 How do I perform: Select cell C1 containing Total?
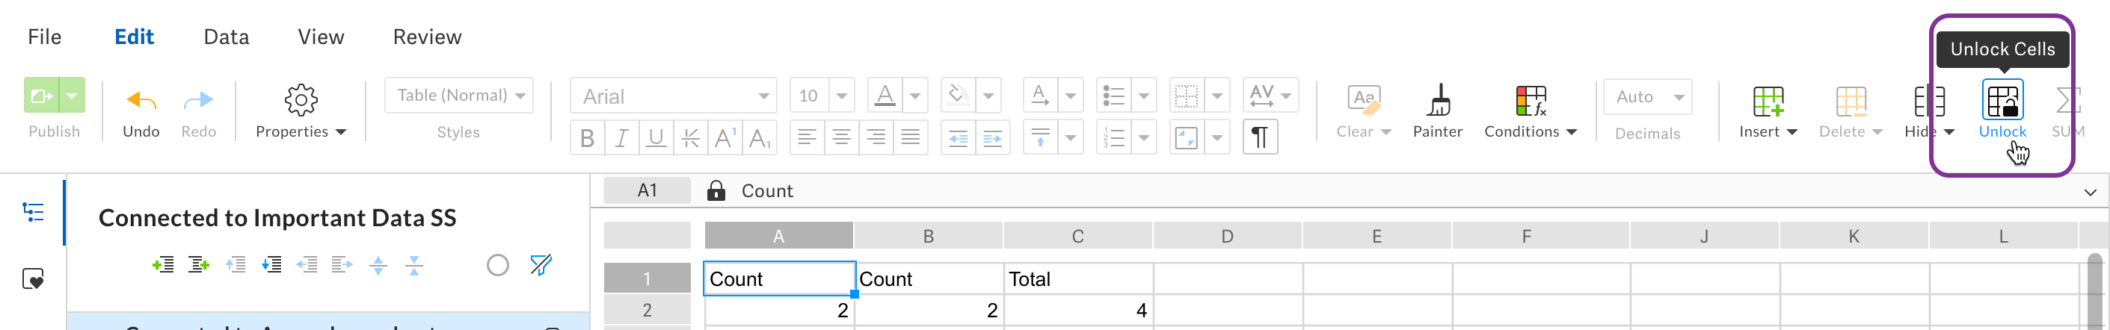[1078, 278]
